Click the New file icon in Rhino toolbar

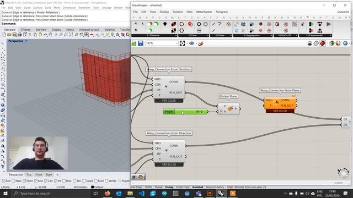coord(4,35)
